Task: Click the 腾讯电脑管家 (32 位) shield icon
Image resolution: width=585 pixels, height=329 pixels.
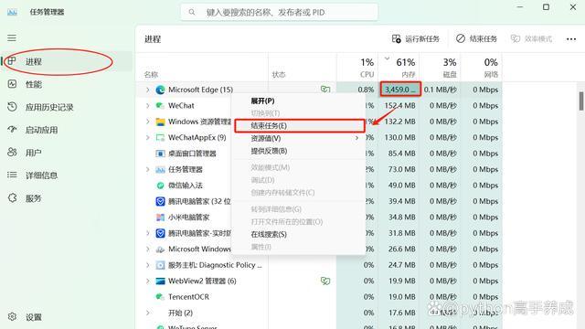Action: tap(160, 201)
